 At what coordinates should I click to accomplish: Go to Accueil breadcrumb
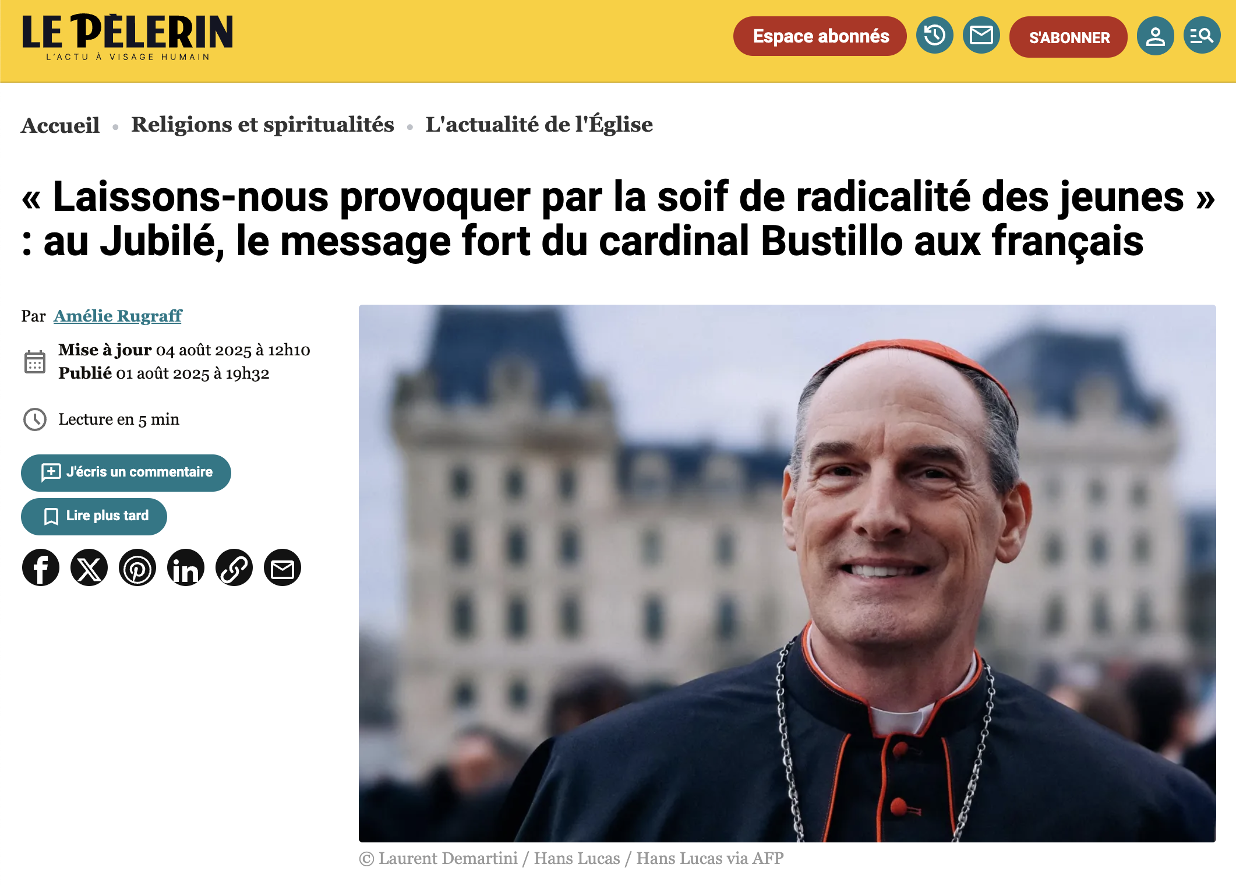pyautogui.click(x=60, y=125)
